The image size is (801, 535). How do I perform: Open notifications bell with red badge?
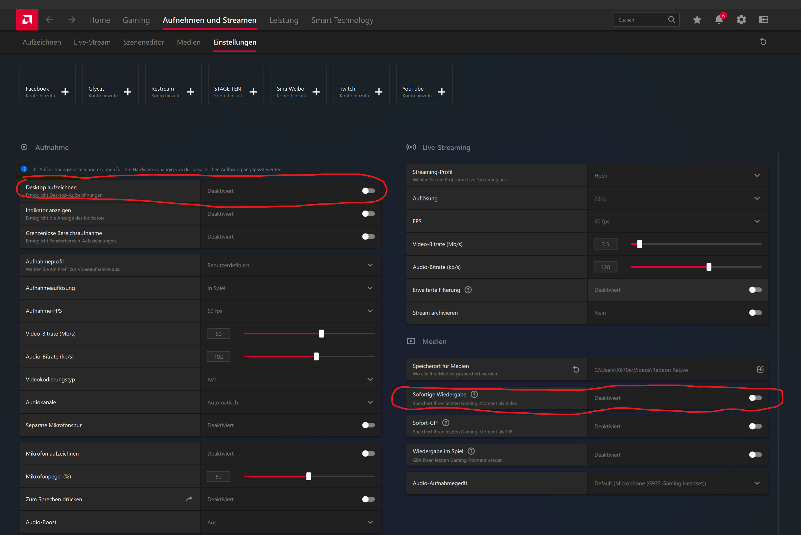point(719,20)
